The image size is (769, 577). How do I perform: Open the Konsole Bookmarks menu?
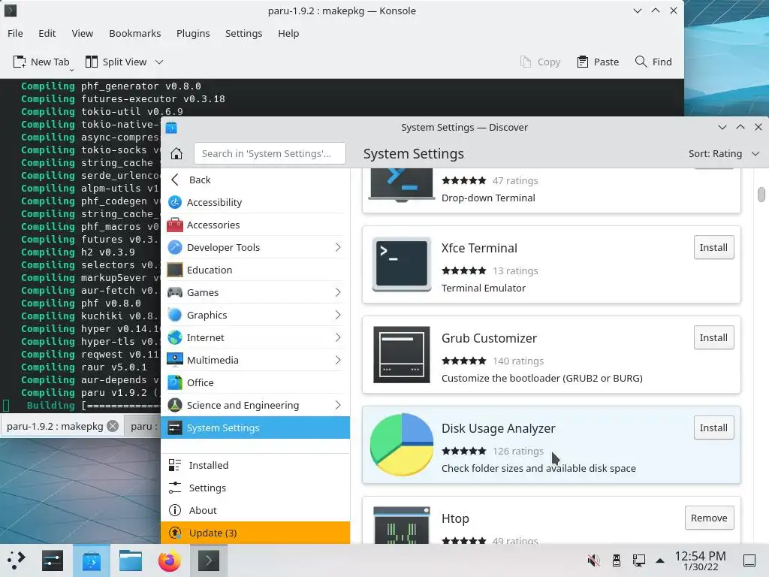[135, 33]
